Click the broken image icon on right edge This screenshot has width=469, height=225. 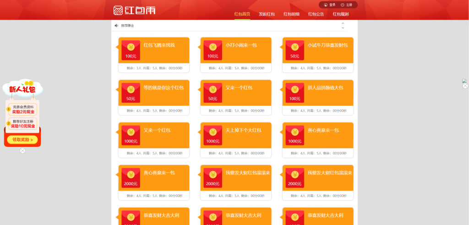(464, 81)
